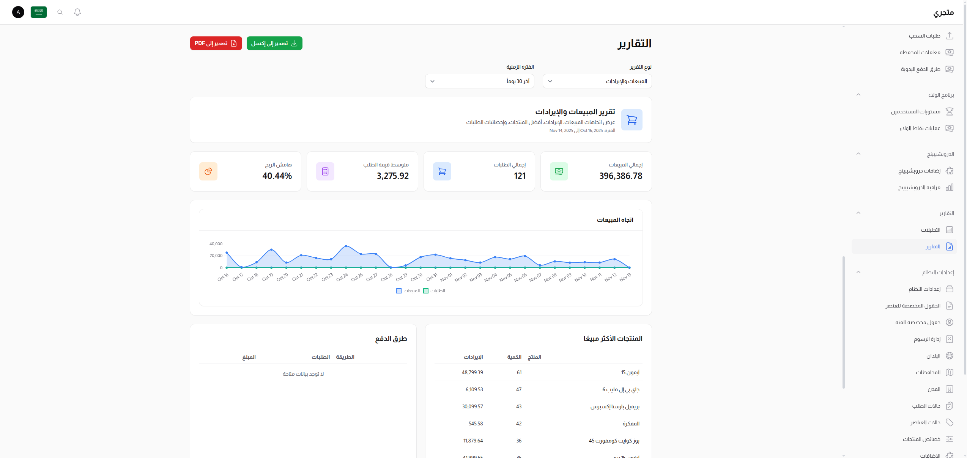Click the تصدير إلى PDF button
This screenshot has height=458, width=967.
216,43
